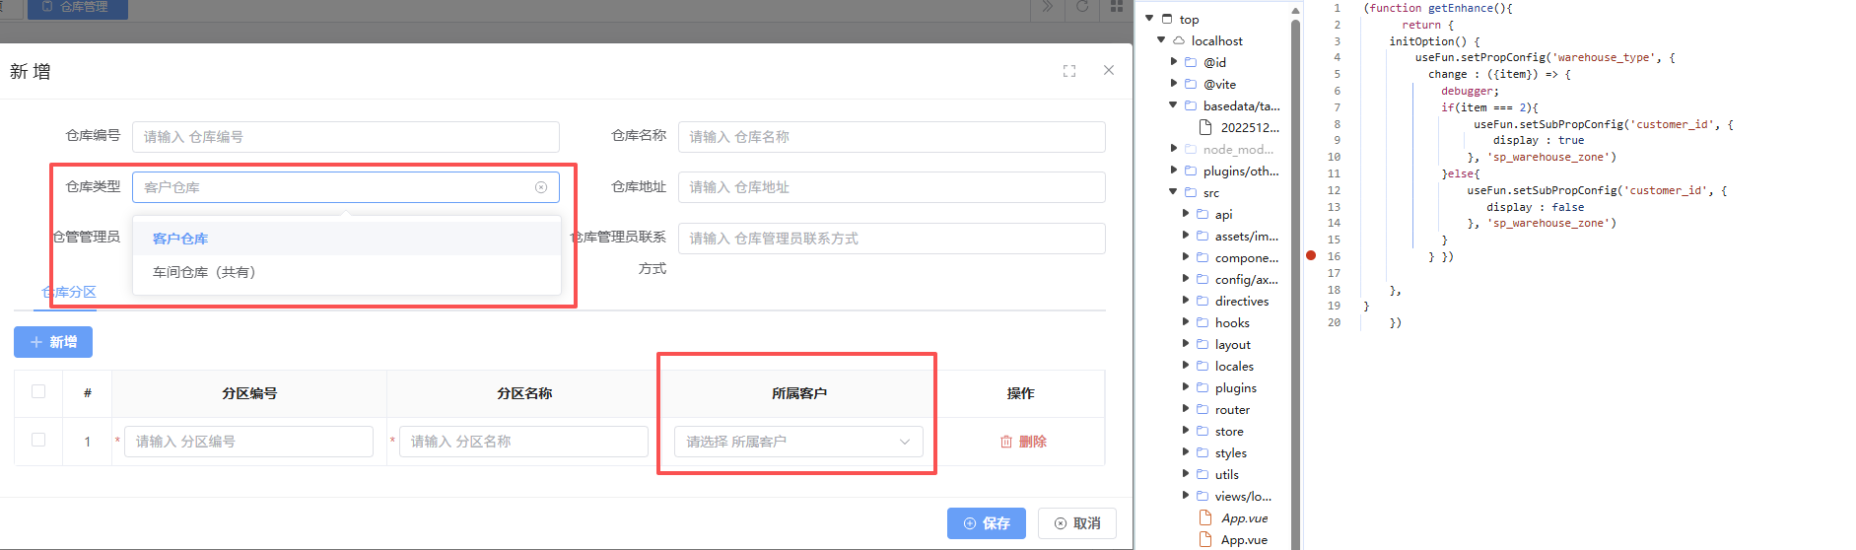This screenshot has width=1856, height=550.
Task: Open the 所属客户 dropdown in table row
Action: [x=798, y=442]
